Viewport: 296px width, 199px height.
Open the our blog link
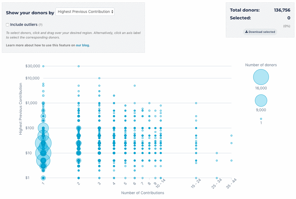(83, 45)
